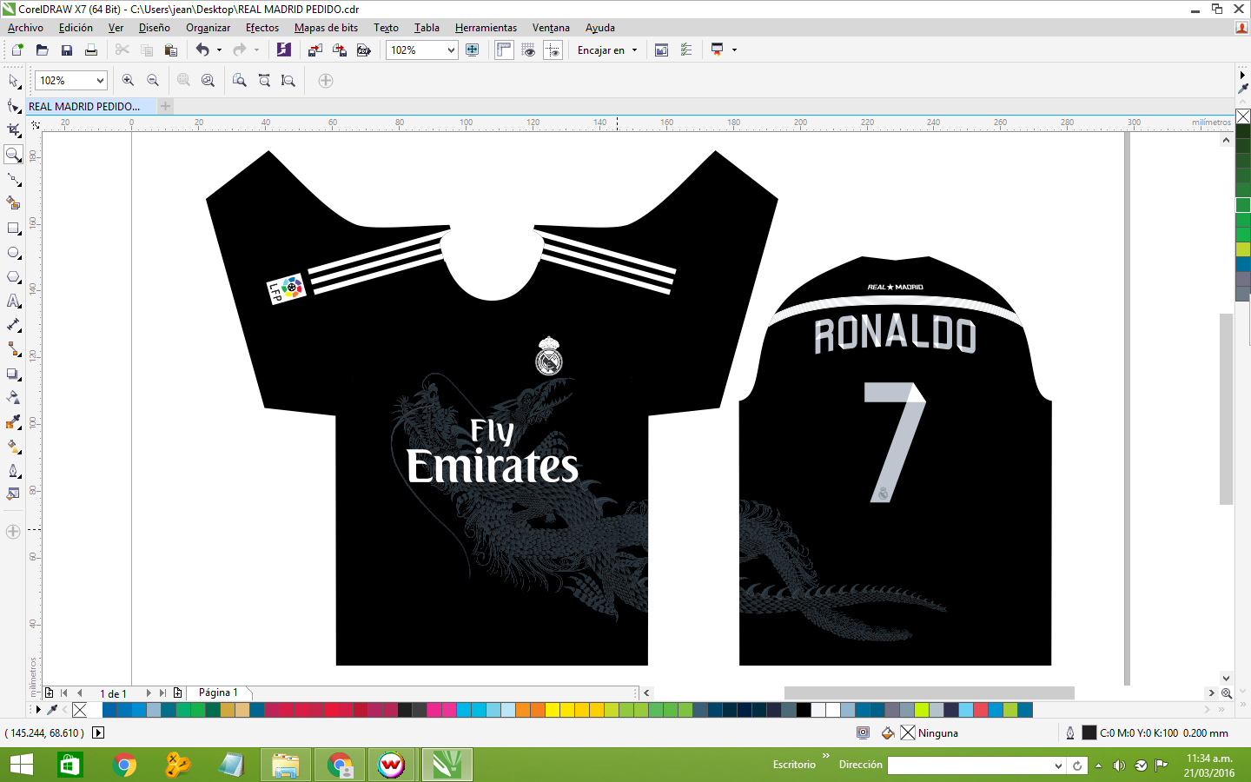The height and width of the screenshot is (782, 1251).
Task: Export the drawing with the Export icon
Action: point(340,50)
